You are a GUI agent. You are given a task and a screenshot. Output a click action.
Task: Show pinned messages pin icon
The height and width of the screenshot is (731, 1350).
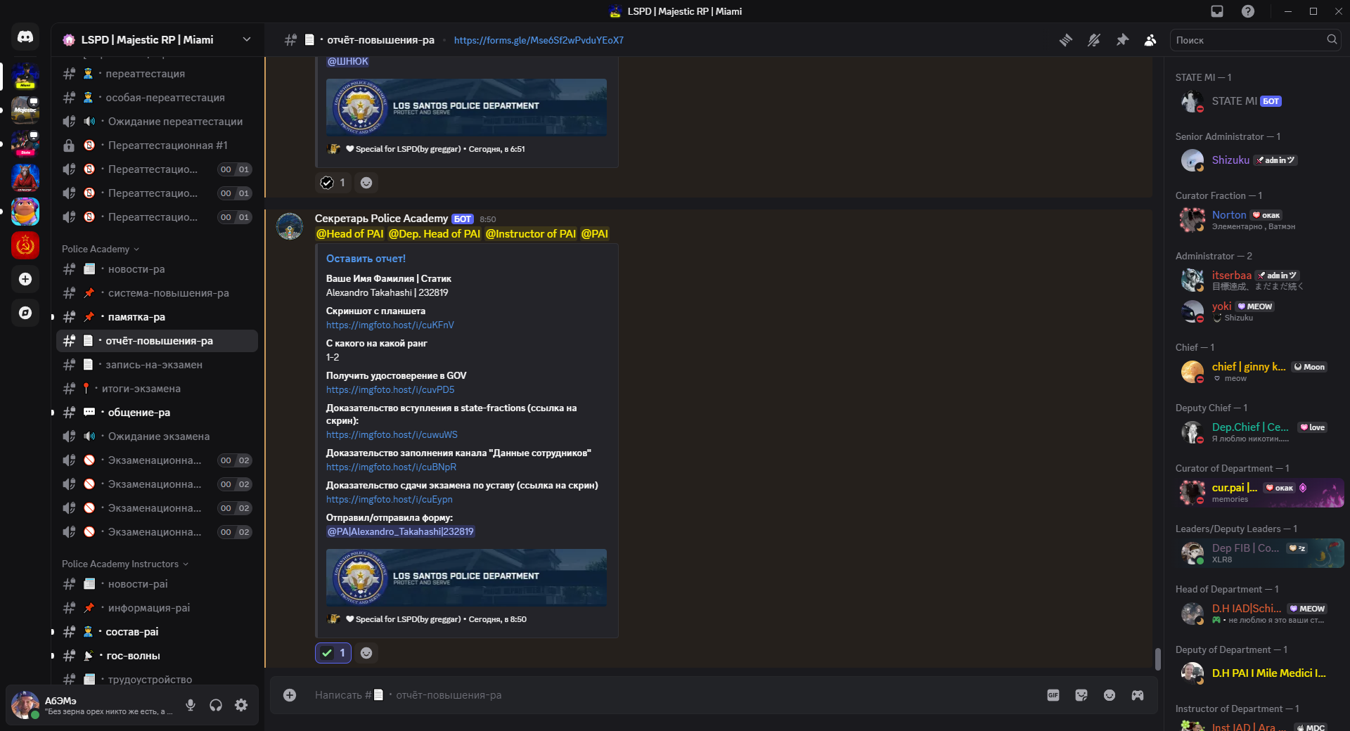pos(1122,40)
